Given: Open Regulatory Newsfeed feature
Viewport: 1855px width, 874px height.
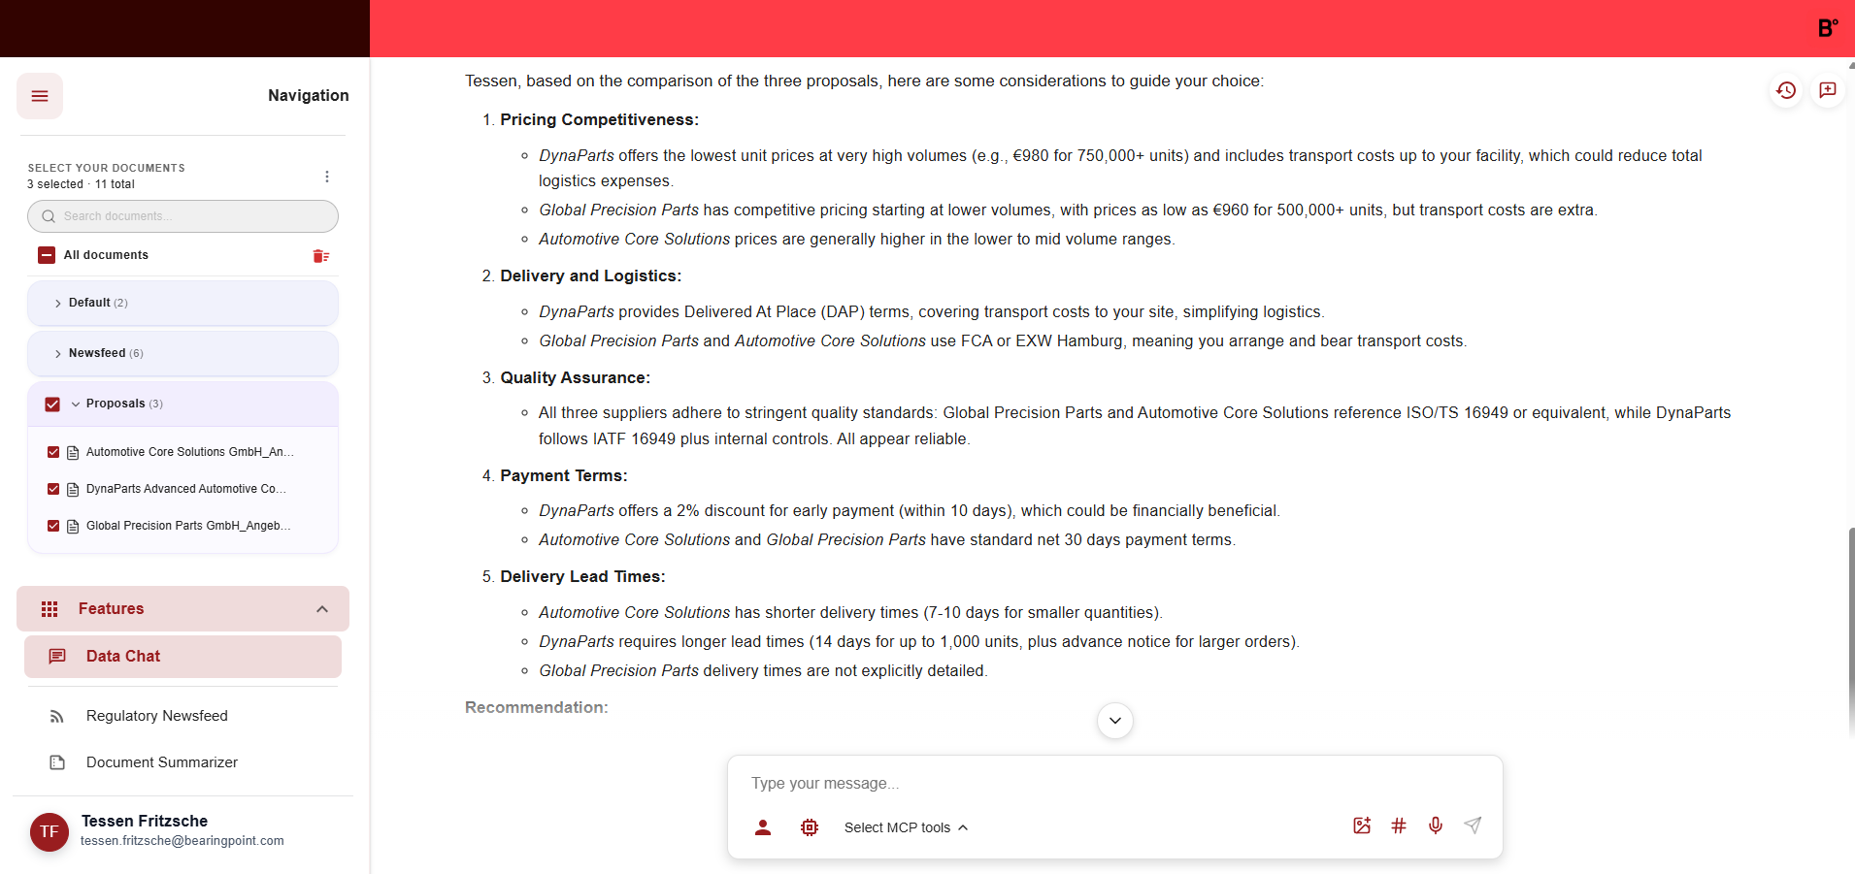Looking at the screenshot, I should click(x=156, y=716).
